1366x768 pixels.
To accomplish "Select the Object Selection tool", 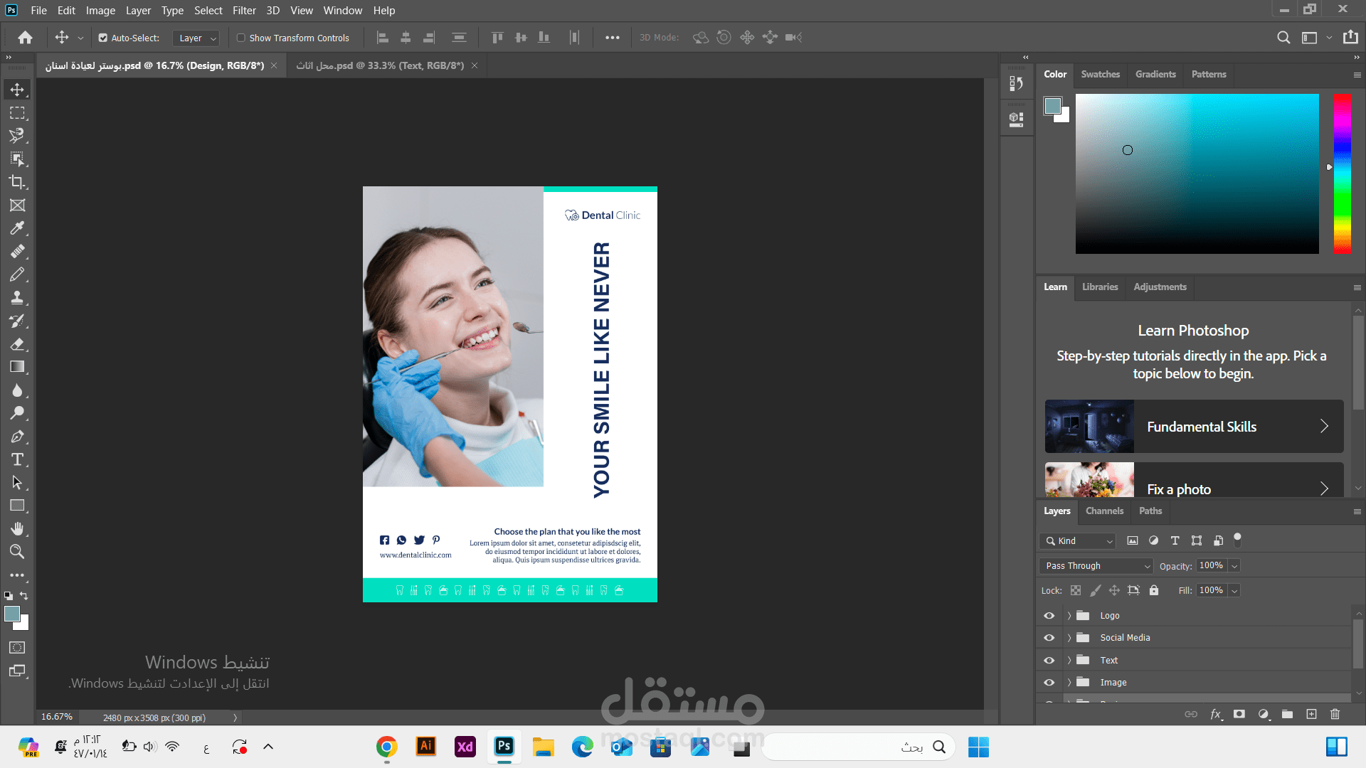I will pyautogui.click(x=17, y=159).
